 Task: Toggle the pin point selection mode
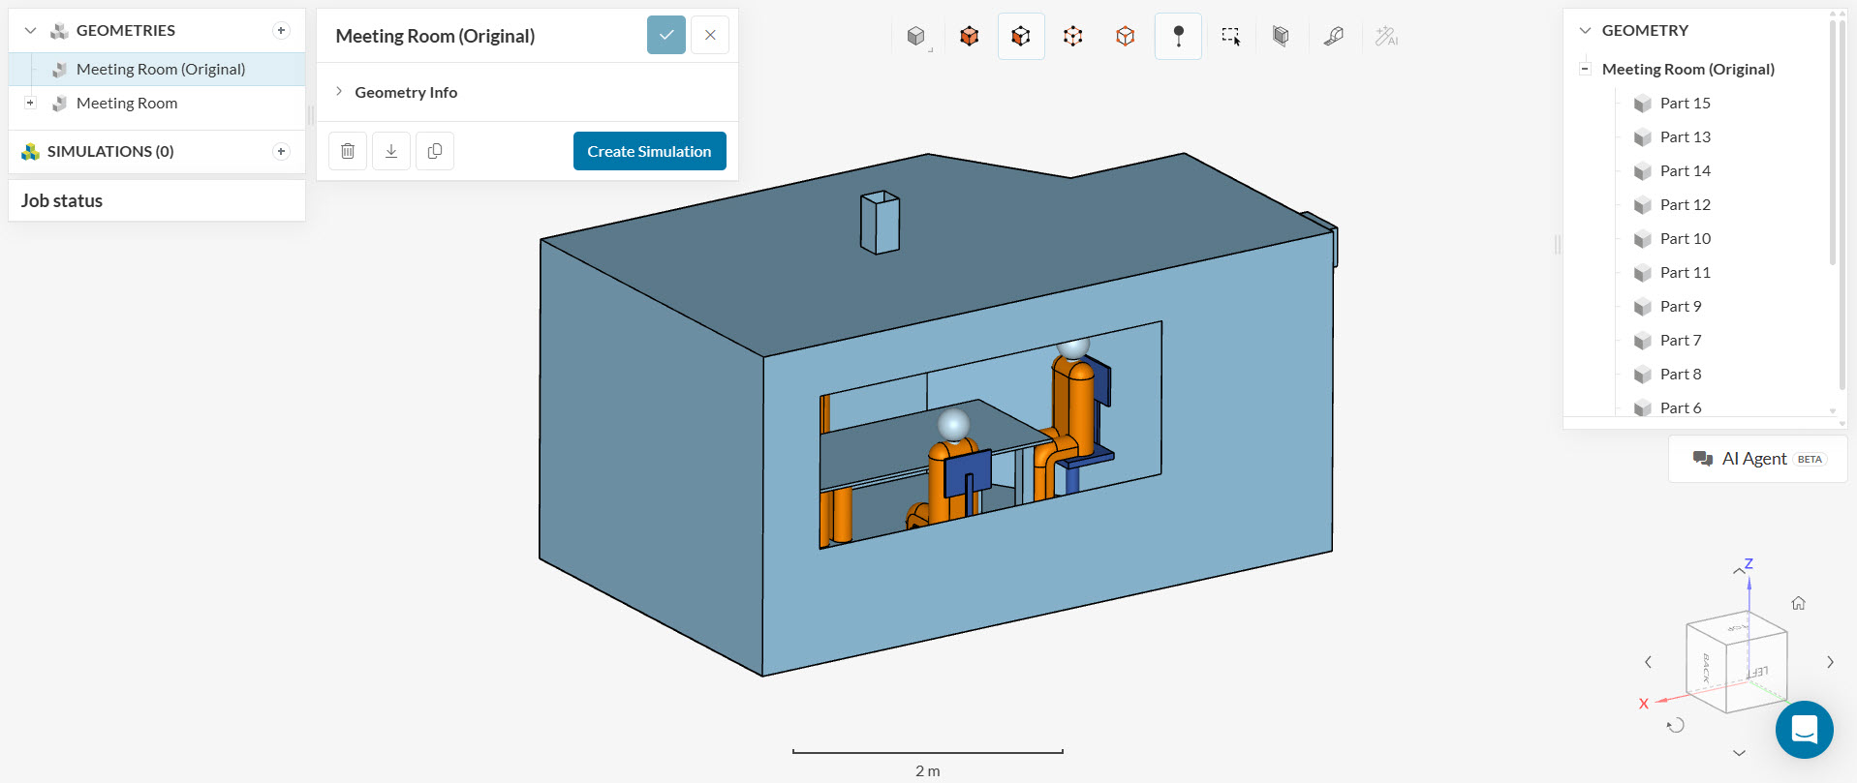(1178, 37)
